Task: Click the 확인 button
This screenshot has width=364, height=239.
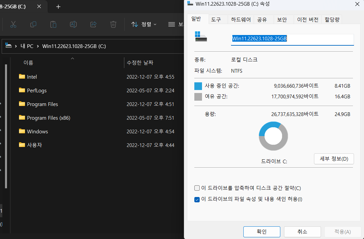Action: pyautogui.click(x=262, y=232)
